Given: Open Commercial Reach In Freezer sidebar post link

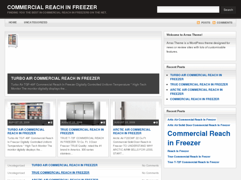Looking at the screenshot, I should click(x=195, y=99).
